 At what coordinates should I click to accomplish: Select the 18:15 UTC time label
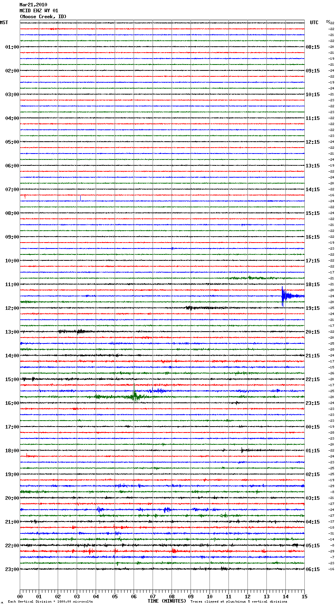tap(313, 285)
